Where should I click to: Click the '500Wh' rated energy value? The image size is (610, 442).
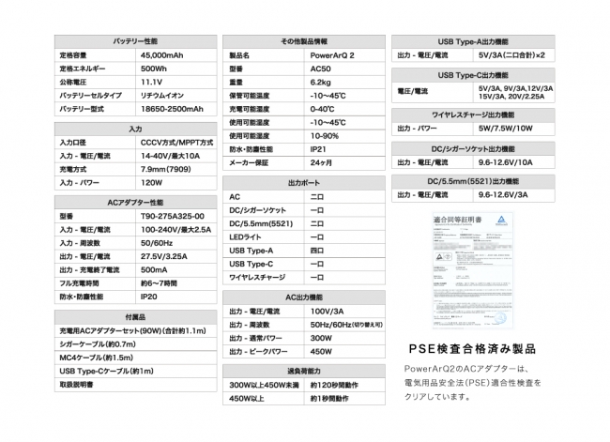click(154, 69)
